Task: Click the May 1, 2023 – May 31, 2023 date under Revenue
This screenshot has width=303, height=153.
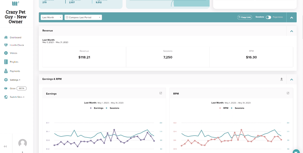Action: click(x=55, y=42)
